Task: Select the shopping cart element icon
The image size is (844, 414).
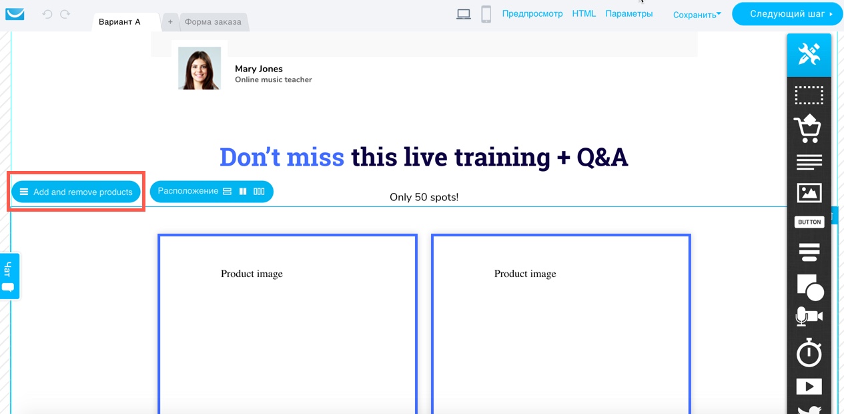Action: point(808,128)
